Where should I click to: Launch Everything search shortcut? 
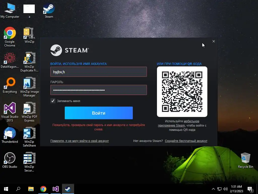pos(10,85)
